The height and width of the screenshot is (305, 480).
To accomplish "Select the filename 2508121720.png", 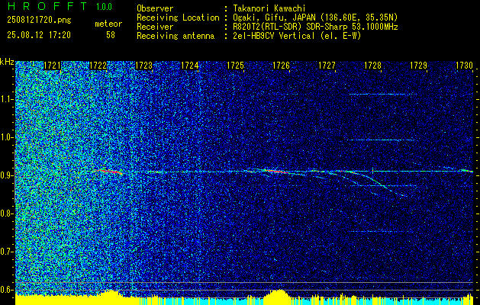I will pyautogui.click(x=39, y=21).
